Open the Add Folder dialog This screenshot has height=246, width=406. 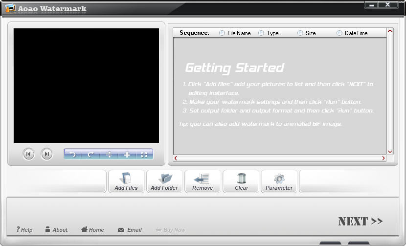164,181
